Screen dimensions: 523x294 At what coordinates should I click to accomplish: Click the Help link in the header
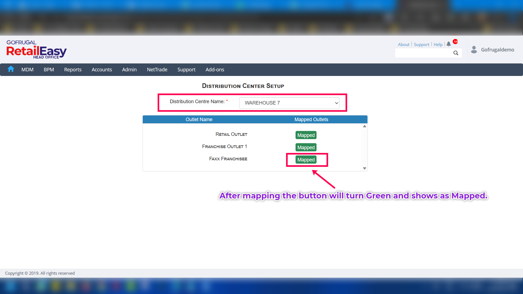pyautogui.click(x=438, y=45)
